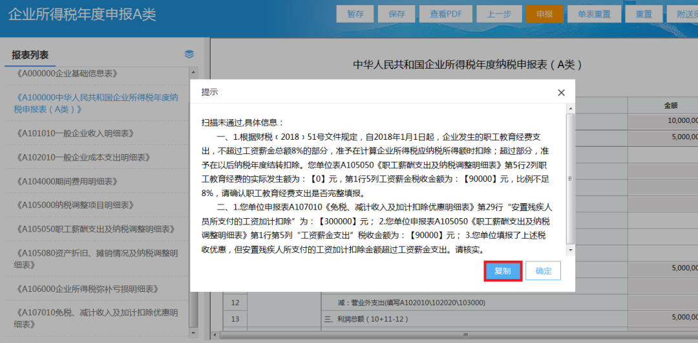Viewport: 698px width, 343px height.
Task: Click report list scrollbar up arrow
Action: pyautogui.click(x=193, y=72)
